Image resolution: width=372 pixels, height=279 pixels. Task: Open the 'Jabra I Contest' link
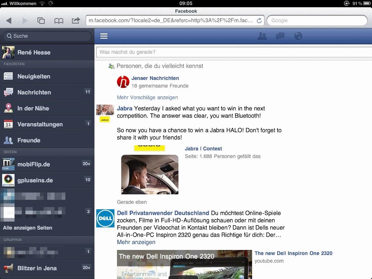point(203,149)
